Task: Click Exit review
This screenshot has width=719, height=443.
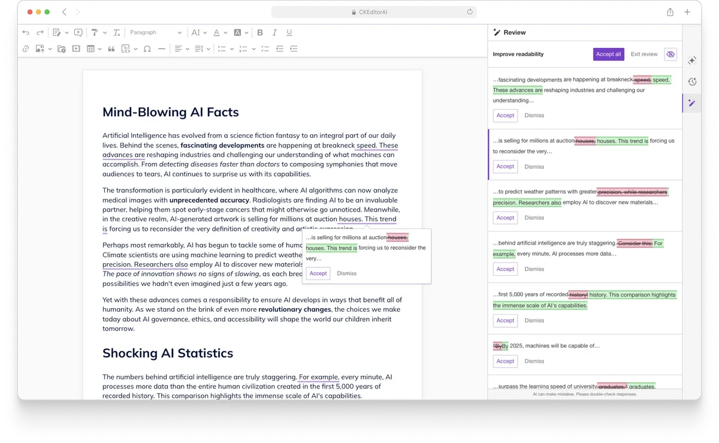Action: pos(644,54)
